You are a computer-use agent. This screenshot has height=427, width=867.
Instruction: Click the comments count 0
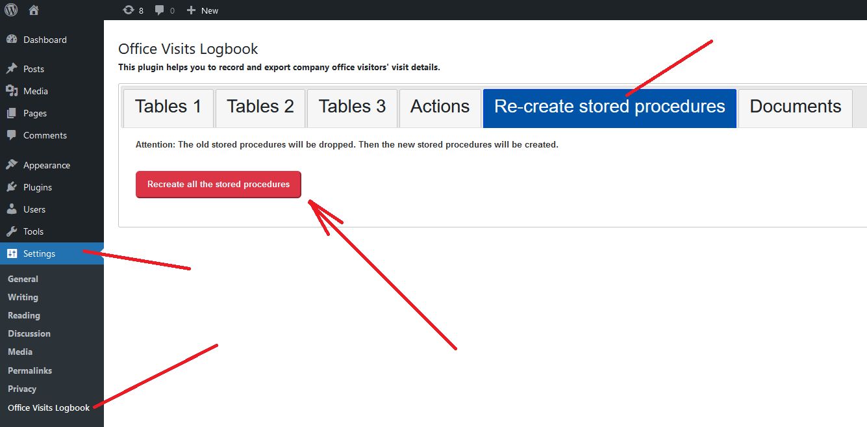point(172,11)
